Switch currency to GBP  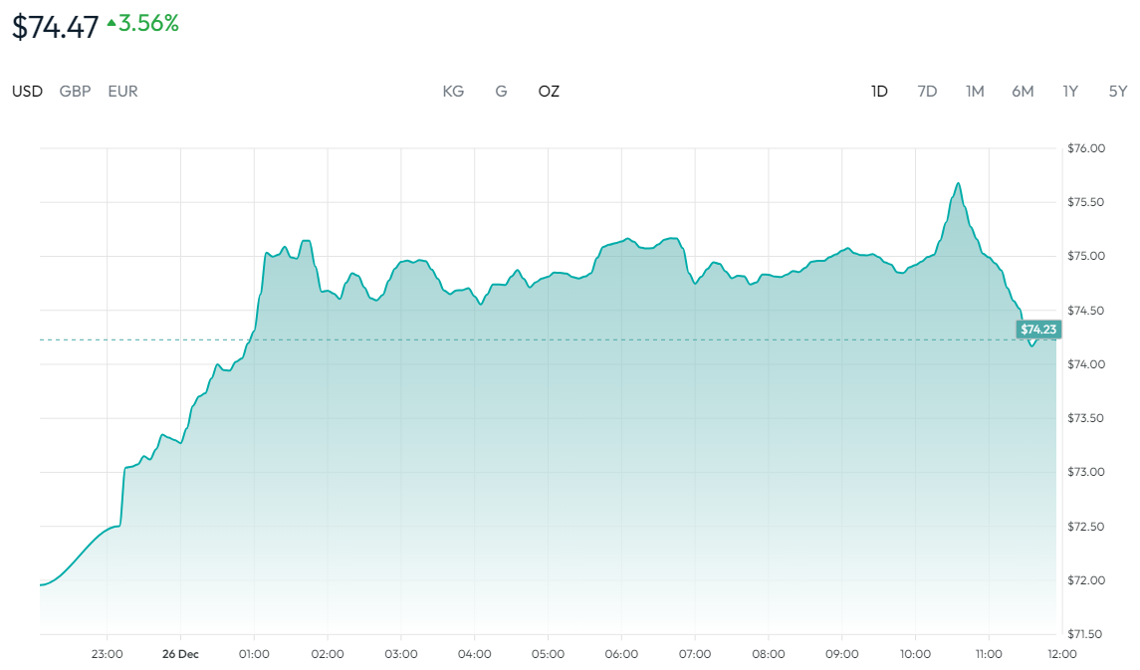click(75, 92)
